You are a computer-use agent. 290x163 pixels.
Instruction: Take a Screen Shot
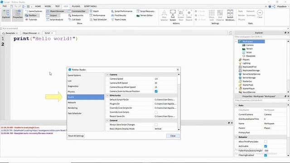[181, 15]
